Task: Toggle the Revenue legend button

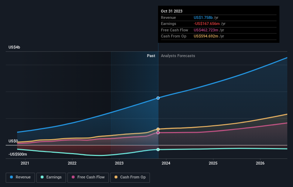Action: click(20, 177)
